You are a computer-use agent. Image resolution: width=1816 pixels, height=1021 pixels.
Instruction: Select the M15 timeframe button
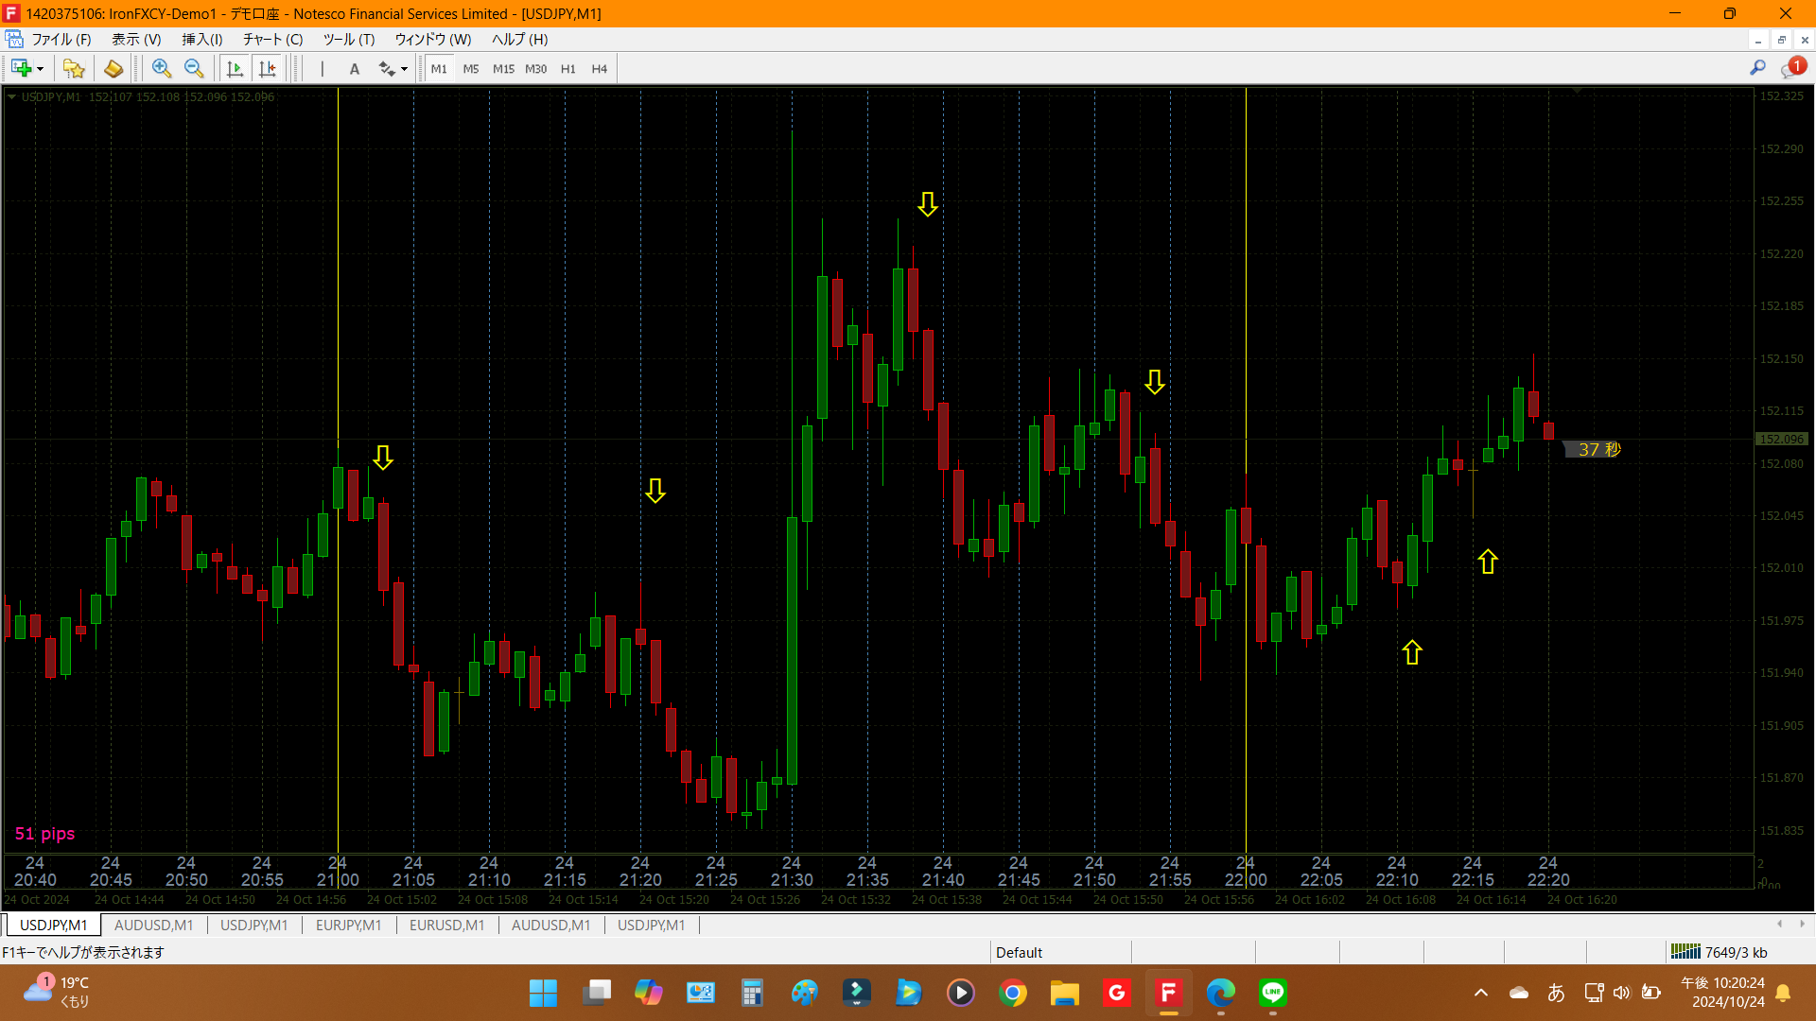coord(503,68)
